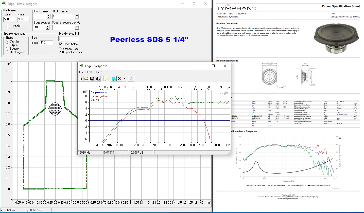Open the Help menu in Response window
The image size is (364, 213).
(99, 72)
